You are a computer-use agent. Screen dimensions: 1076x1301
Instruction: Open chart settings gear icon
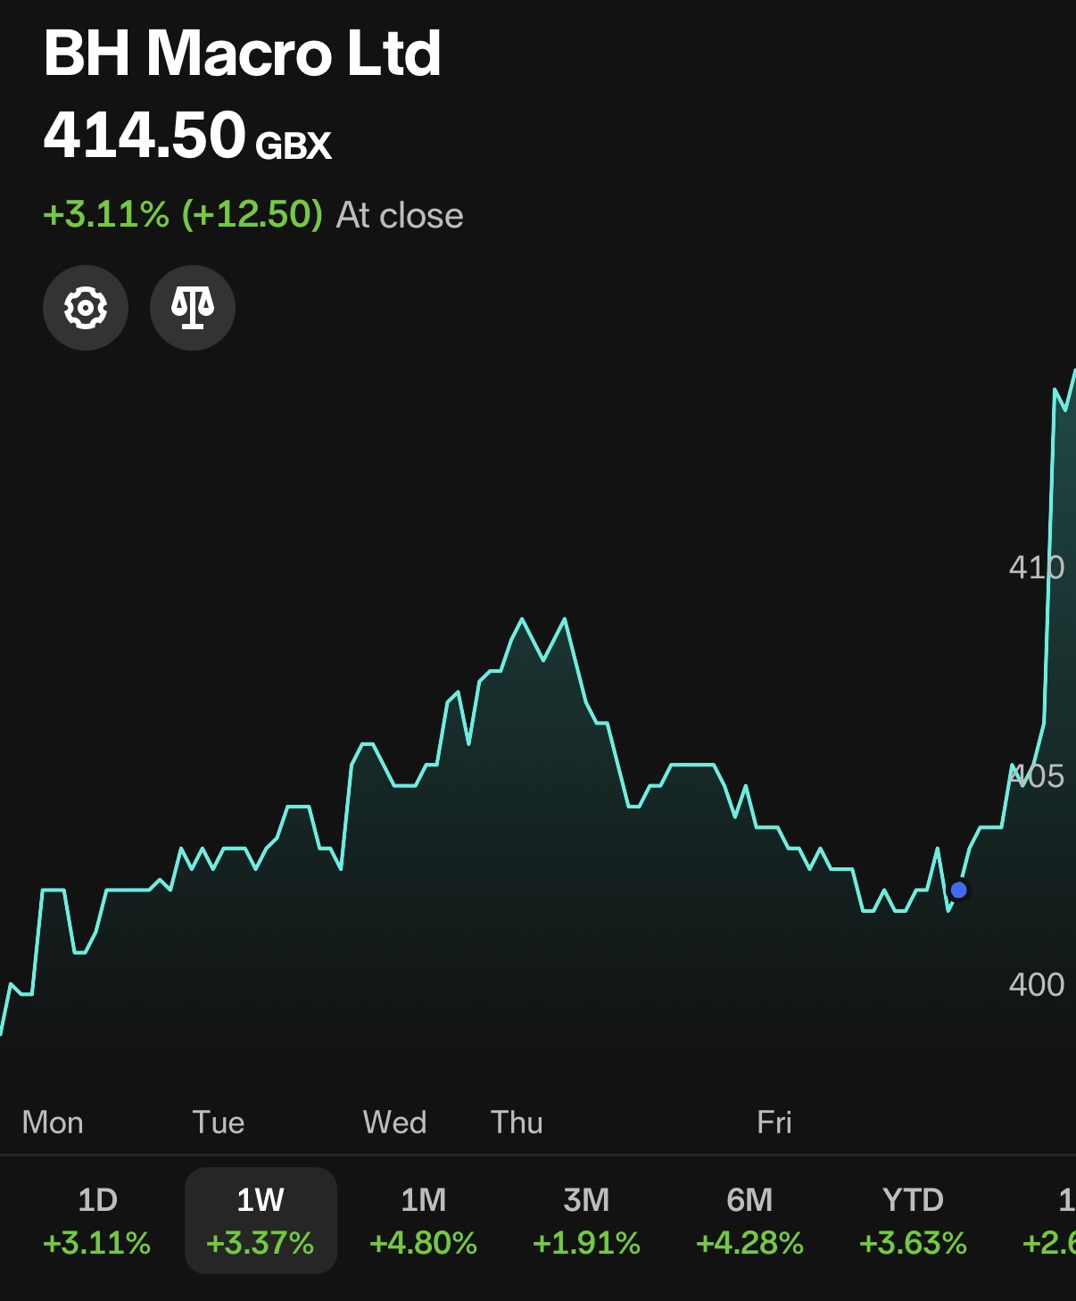point(86,308)
